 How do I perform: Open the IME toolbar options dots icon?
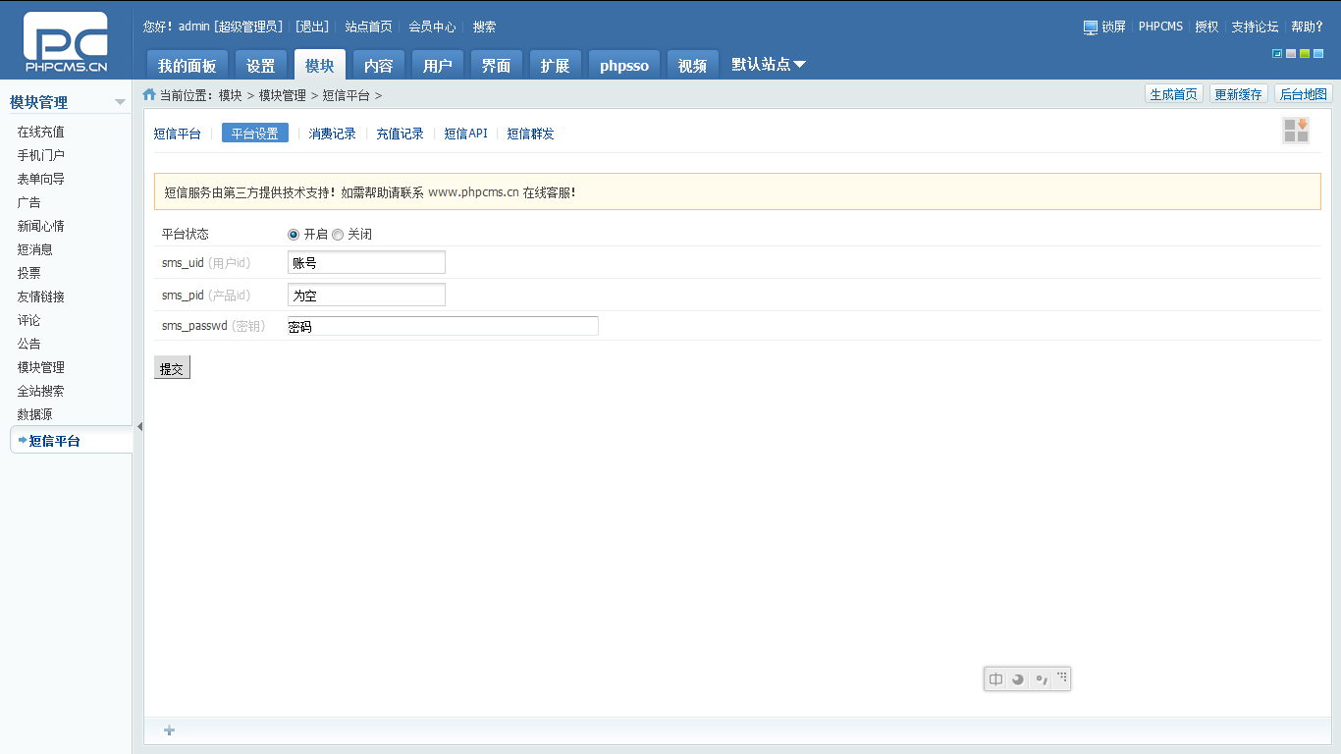1061,676
